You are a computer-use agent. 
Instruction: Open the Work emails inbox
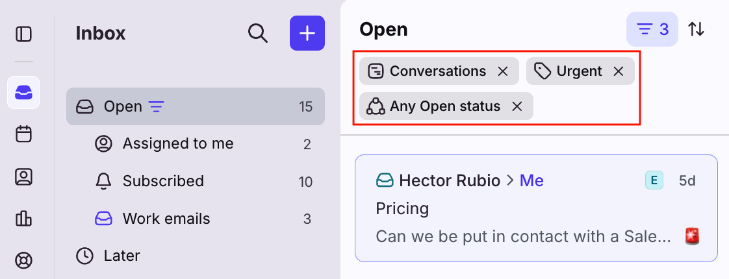166,219
